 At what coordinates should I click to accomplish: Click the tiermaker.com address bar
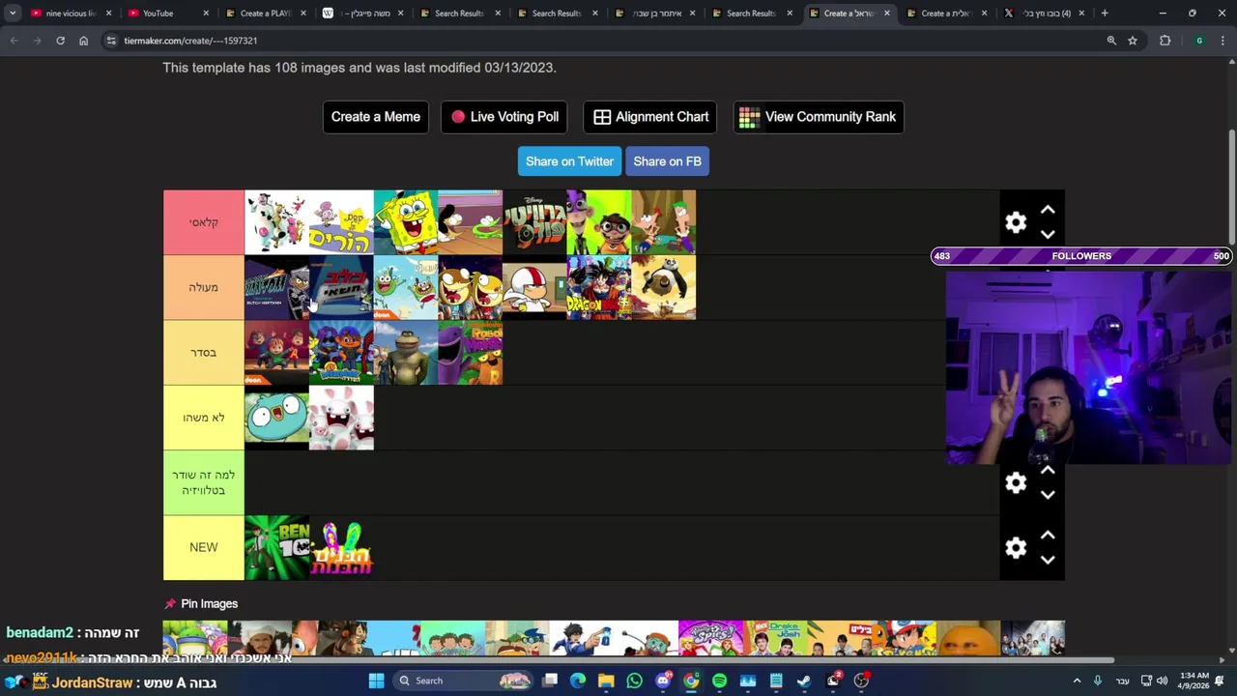[609, 41]
